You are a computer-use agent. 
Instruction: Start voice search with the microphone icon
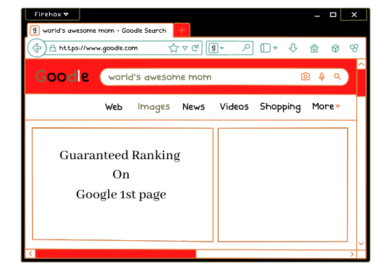point(321,77)
